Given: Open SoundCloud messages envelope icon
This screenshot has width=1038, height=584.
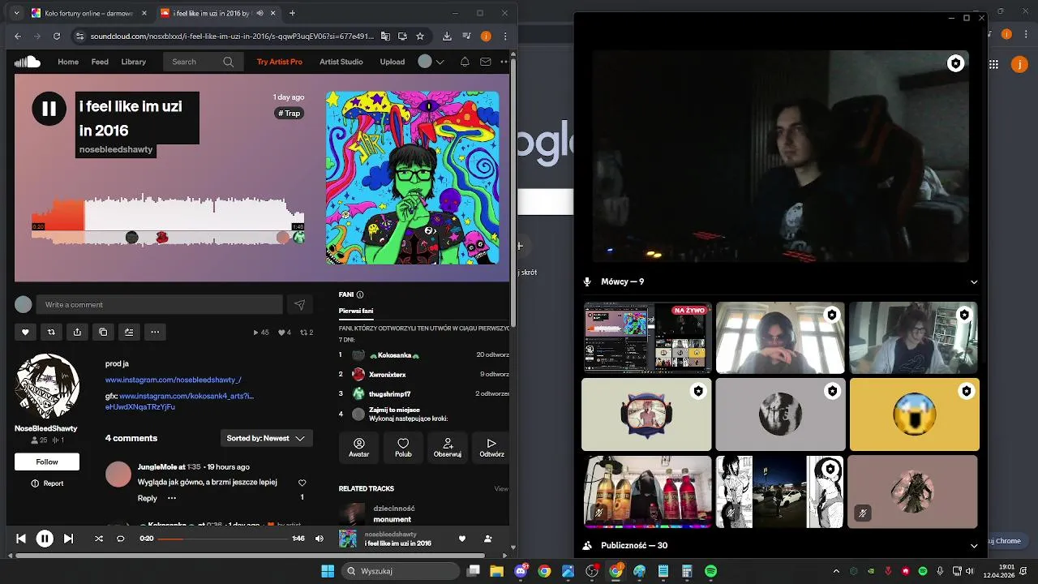Looking at the screenshot, I should click(x=485, y=62).
